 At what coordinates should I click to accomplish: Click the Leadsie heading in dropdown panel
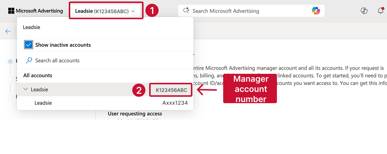(x=32, y=27)
